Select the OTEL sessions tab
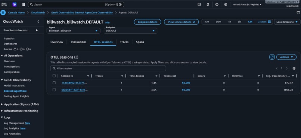This screenshot has width=301, height=138. point(103,42)
